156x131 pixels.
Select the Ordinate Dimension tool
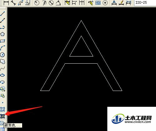coord(28,3)
